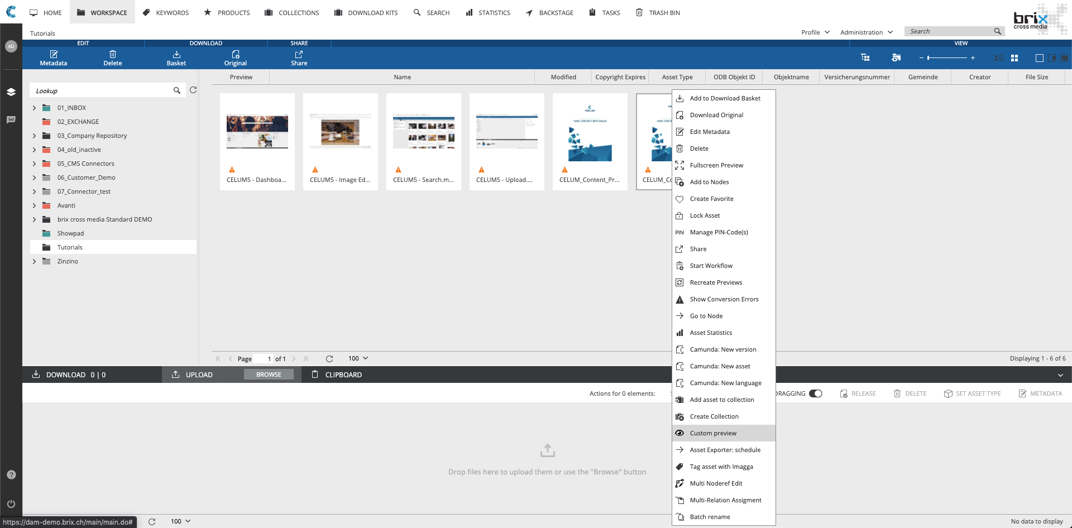
Task: Click the Lookup input field
Action: [100, 90]
